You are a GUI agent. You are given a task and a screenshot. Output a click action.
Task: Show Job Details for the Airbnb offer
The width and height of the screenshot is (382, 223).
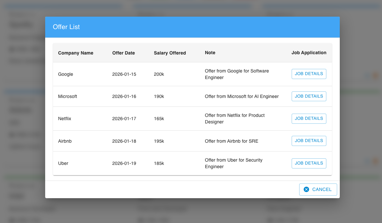coord(309,141)
